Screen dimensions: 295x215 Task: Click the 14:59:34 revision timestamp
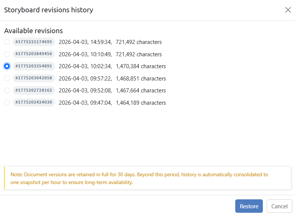tap(85, 42)
